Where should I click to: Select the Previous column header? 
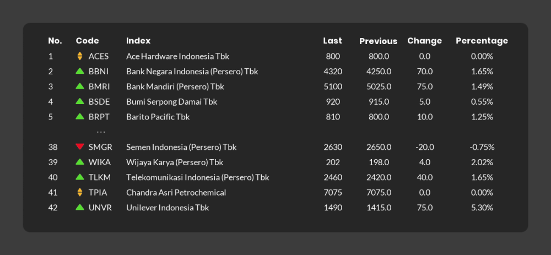[378, 41]
